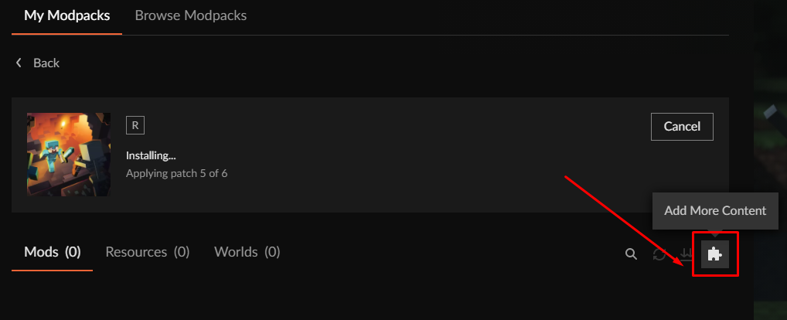Select the Mods (0) tab
This screenshot has width=787, height=320.
(53, 252)
